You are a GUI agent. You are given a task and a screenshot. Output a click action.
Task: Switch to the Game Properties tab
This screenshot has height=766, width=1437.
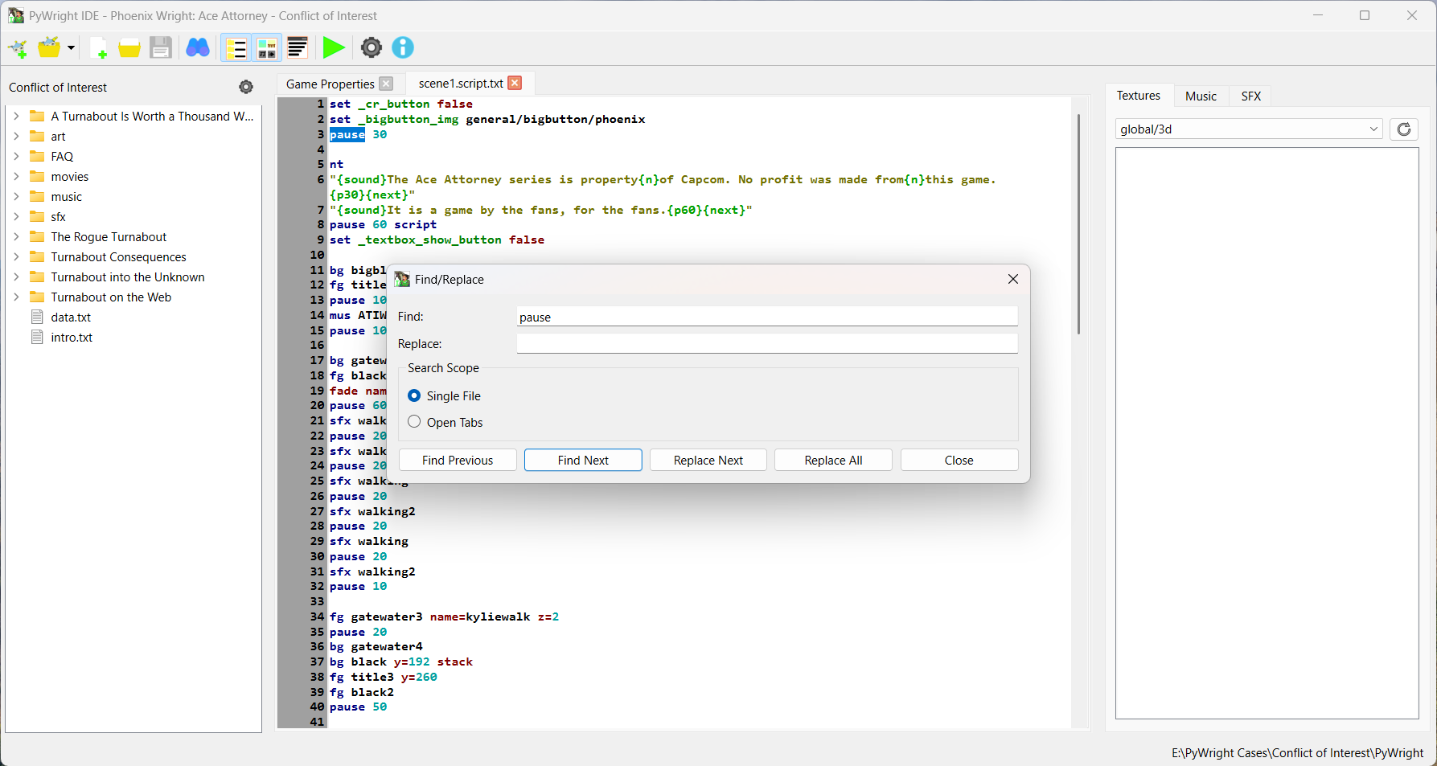pyautogui.click(x=330, y=84)
